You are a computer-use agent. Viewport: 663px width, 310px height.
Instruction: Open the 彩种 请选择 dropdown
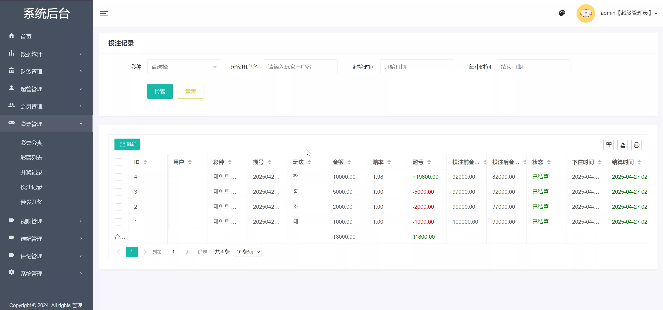coord(184,67)
